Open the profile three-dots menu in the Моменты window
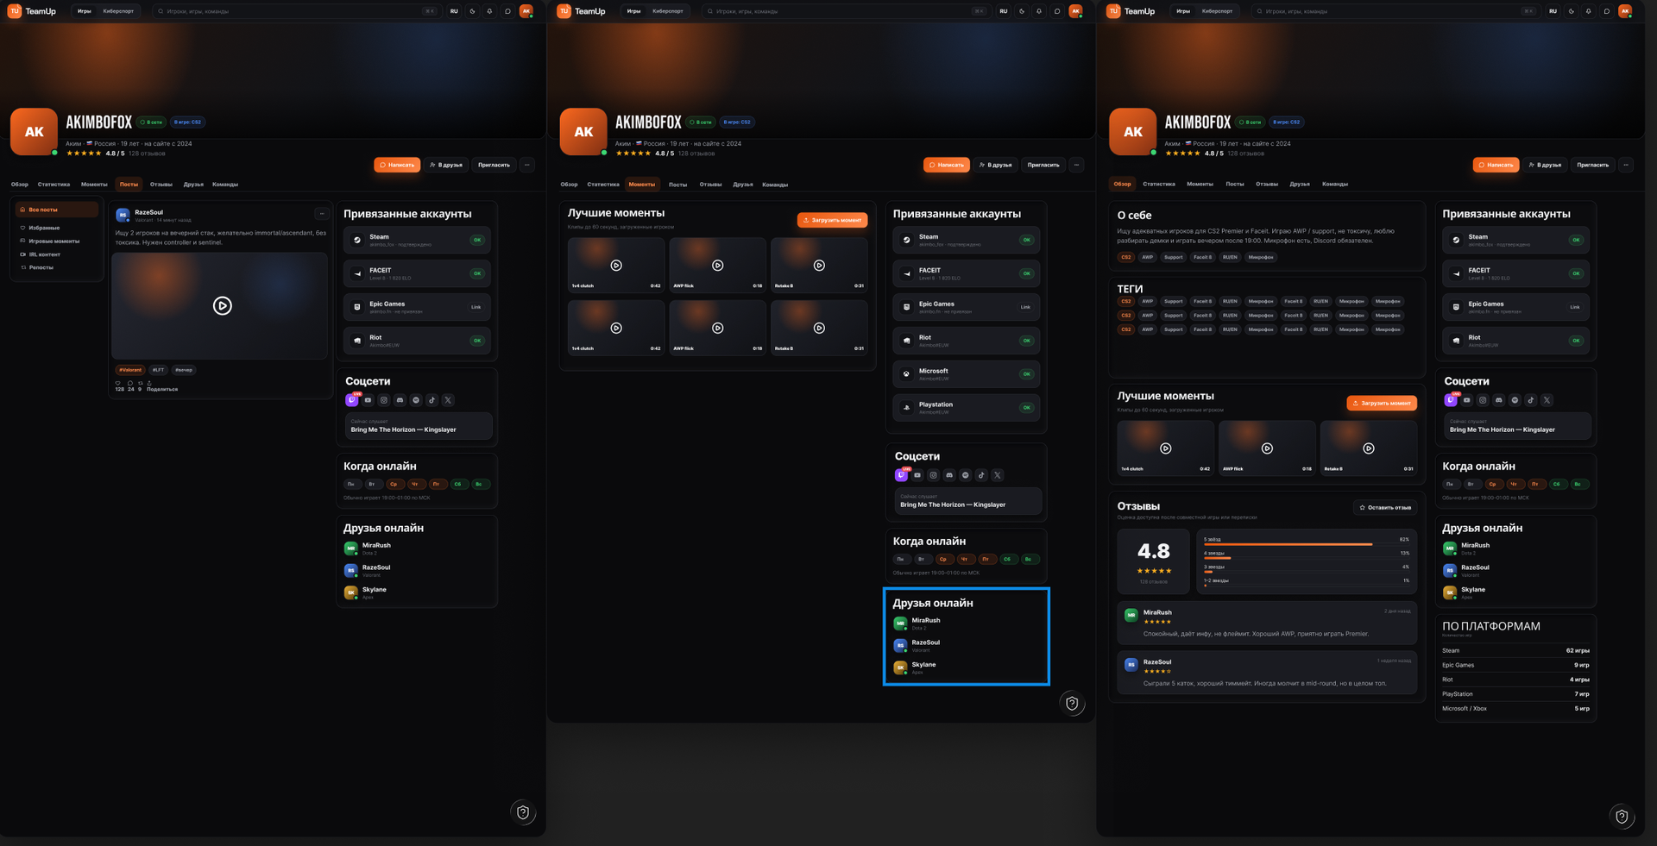The image size is (1657, 846). (x=1076, y=165)
